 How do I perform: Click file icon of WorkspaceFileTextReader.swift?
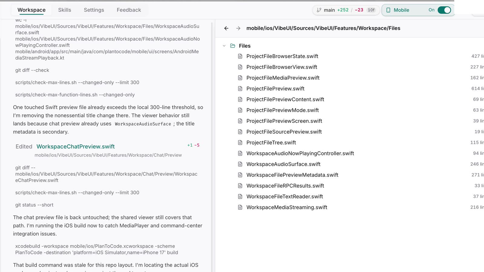click(240, 196)
